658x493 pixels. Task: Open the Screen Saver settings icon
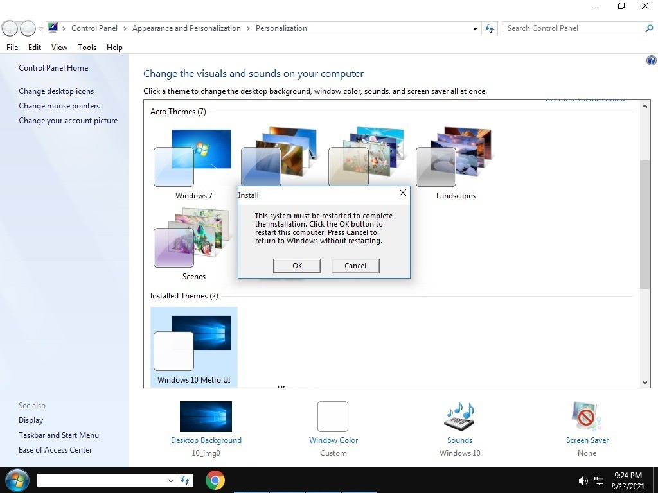[x=586, y=417]
